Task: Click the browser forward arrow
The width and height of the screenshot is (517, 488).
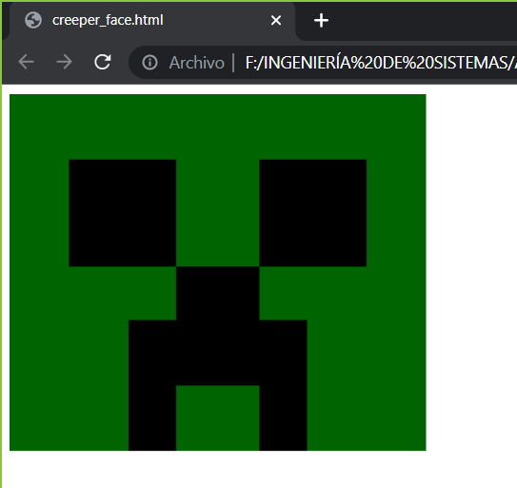Action: tap(65, 62)
